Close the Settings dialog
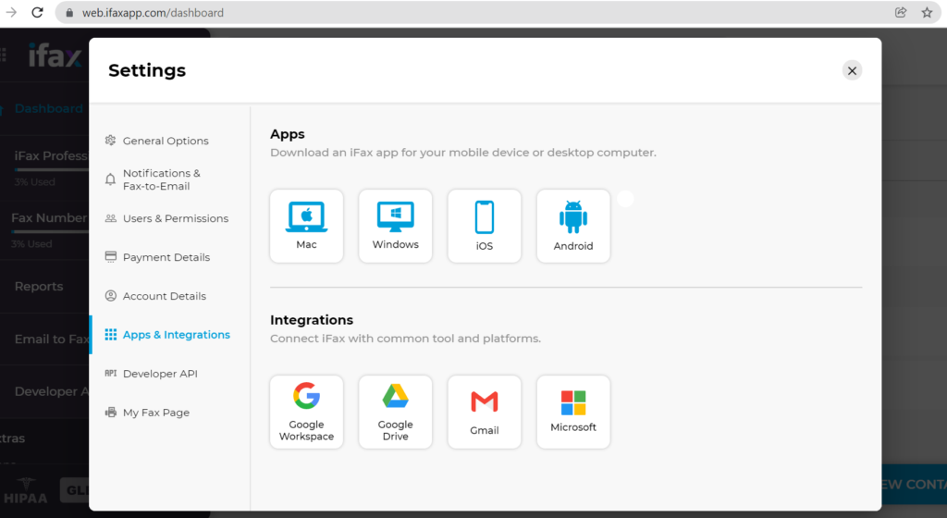The image size is (947, 518). click(852, 70)
